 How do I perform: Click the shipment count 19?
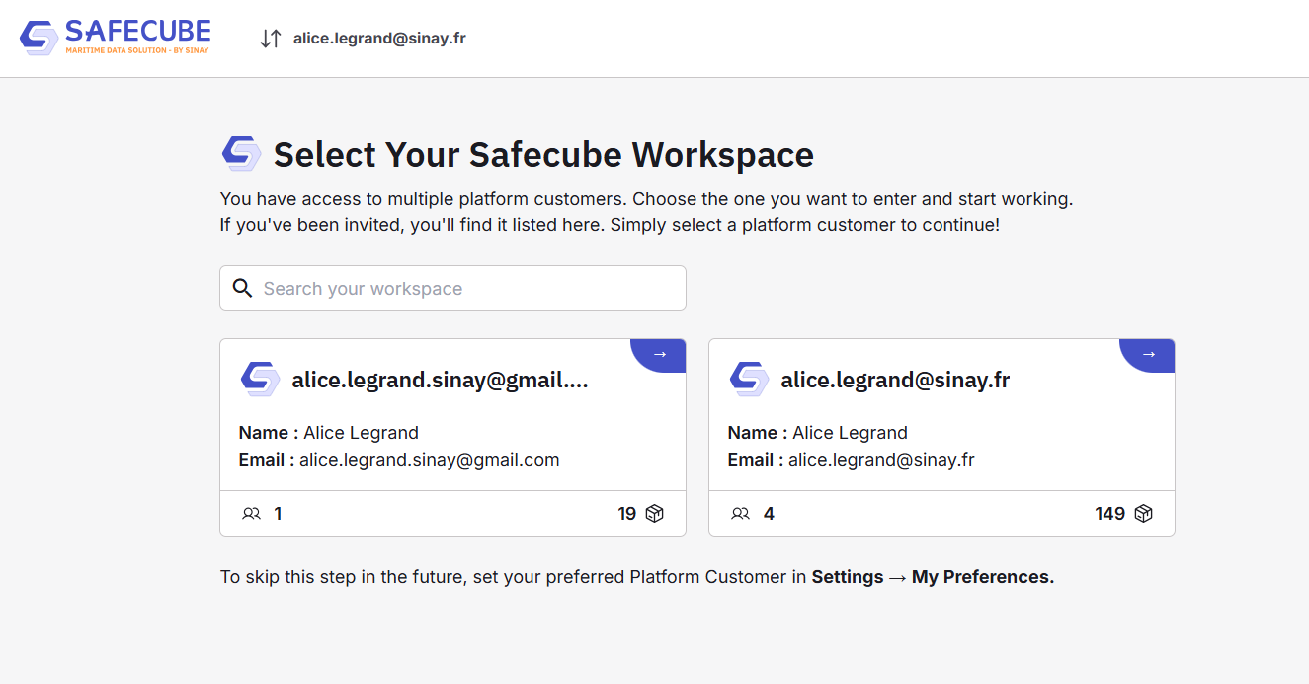tap(626, 514)
